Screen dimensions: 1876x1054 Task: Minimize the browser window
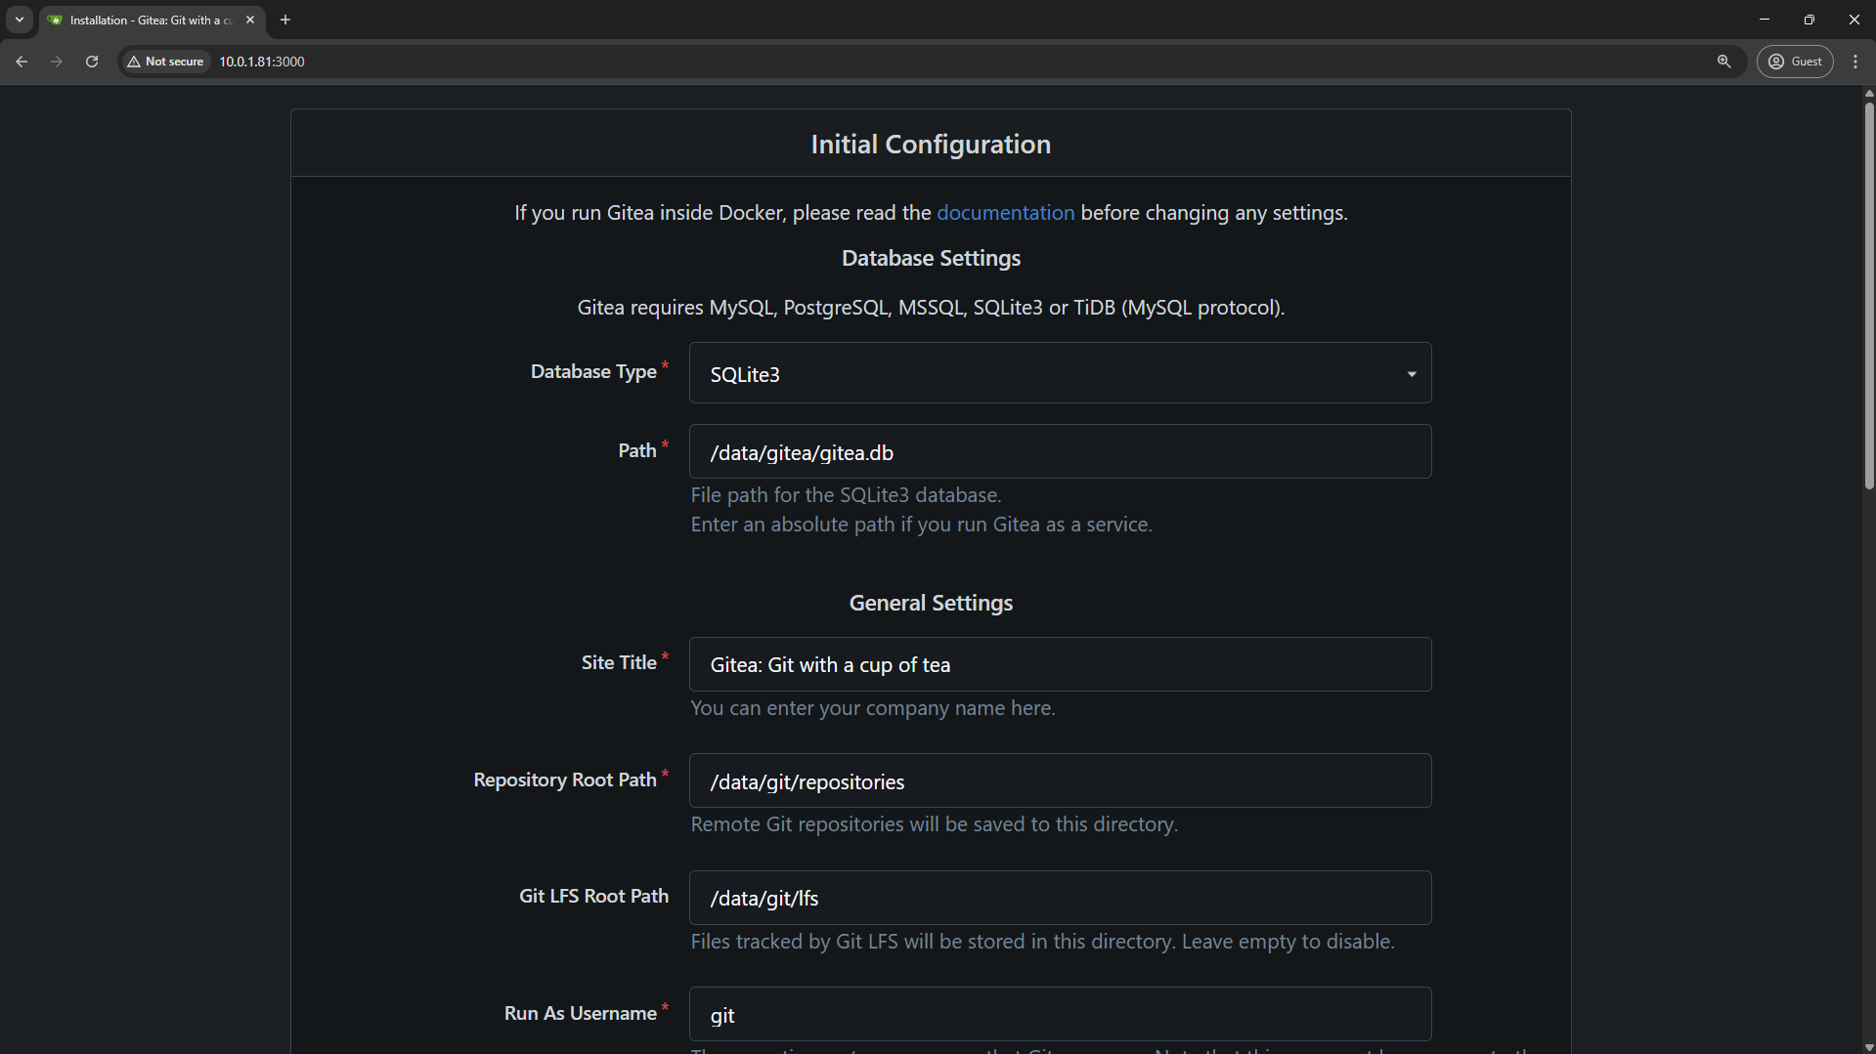[1765, 20]
